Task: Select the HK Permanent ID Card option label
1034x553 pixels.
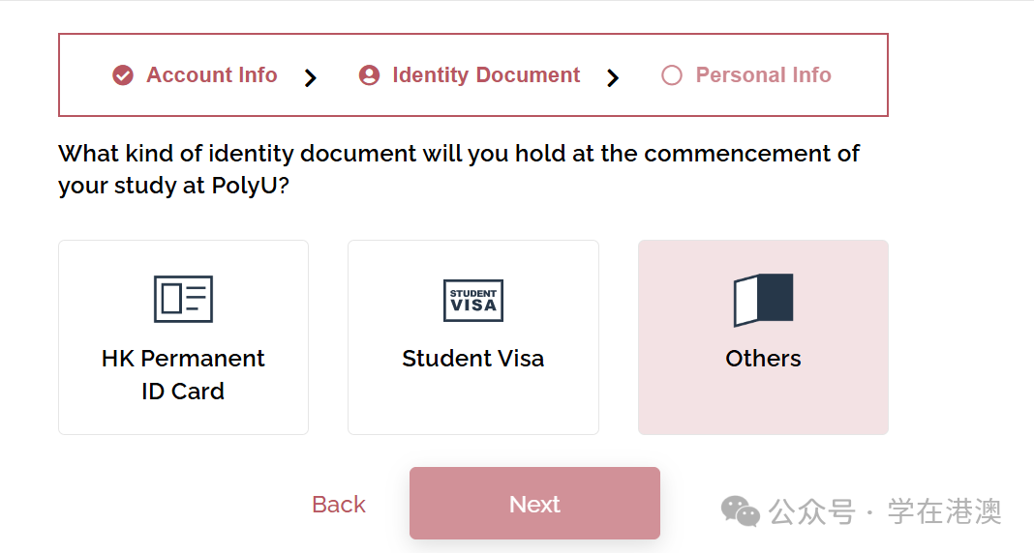Action: (183, 374)
